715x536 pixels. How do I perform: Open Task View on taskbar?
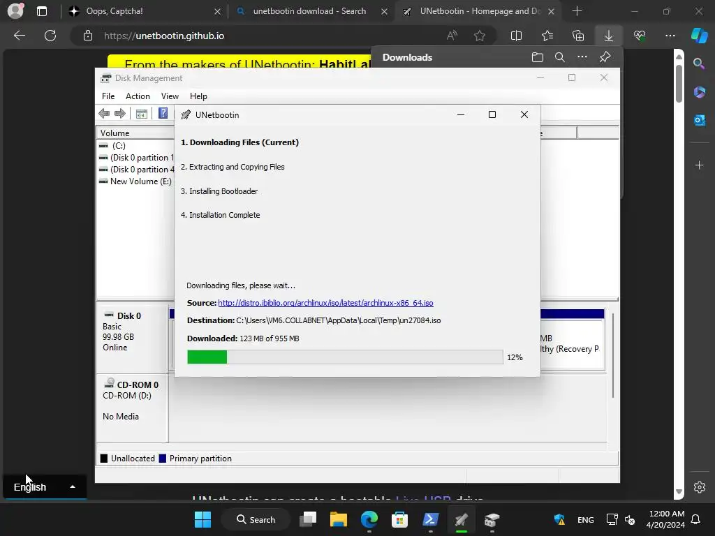tap(308, 519)
